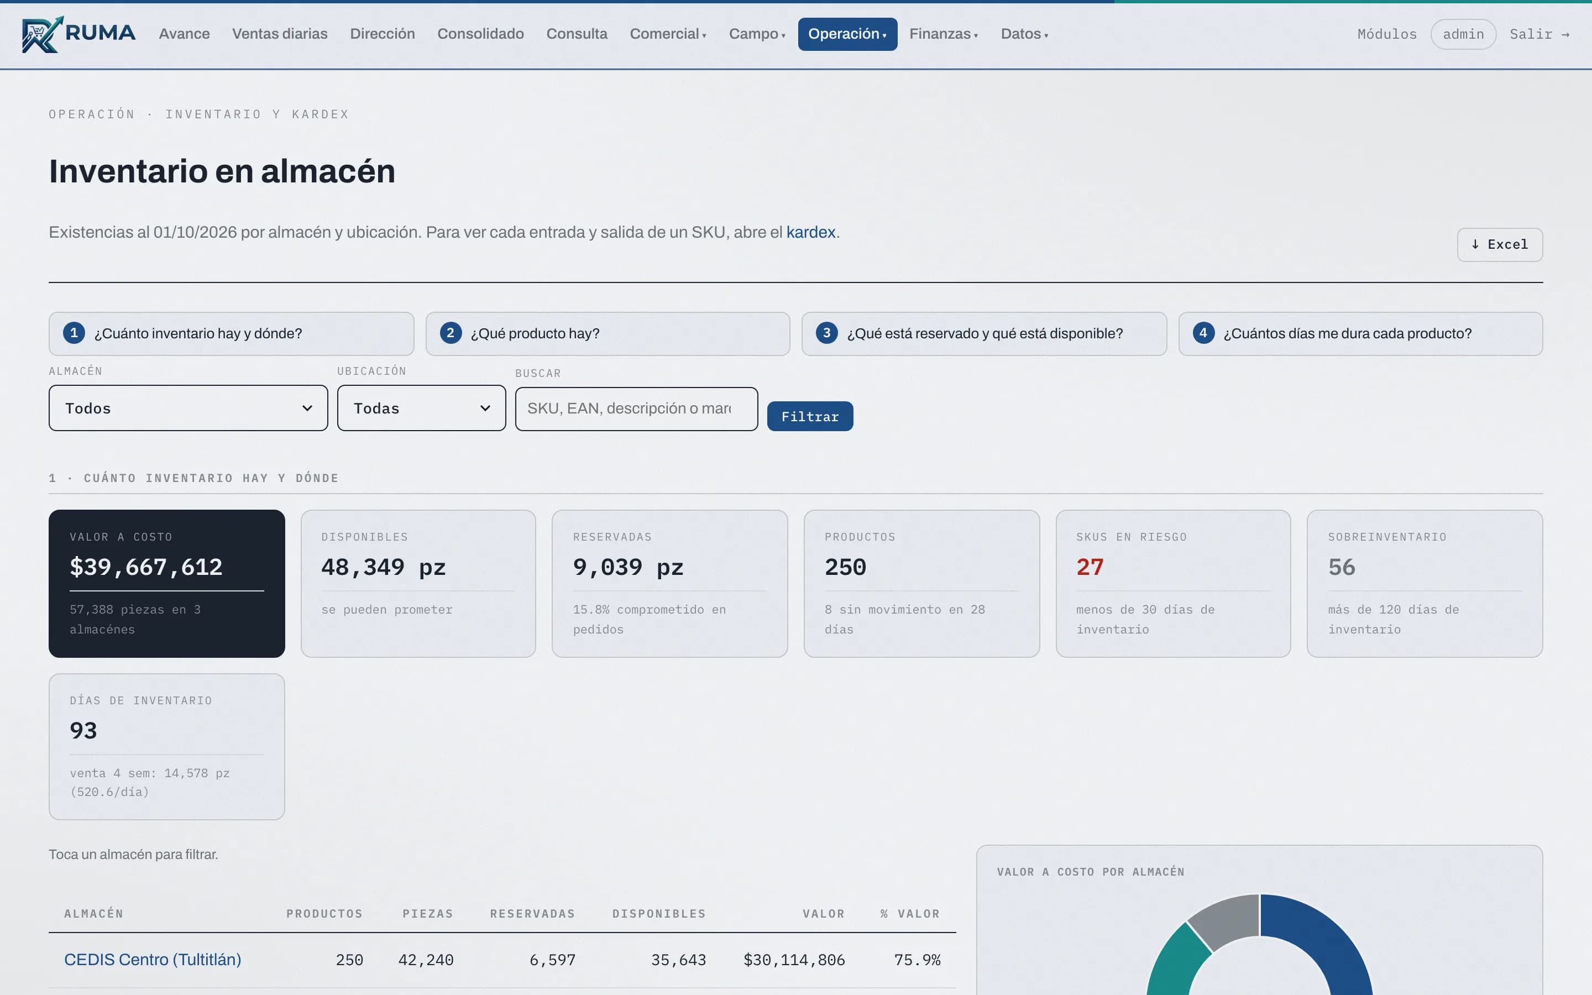Open the Ubicación dropdown set to Todas
Screen dimensions: 1592x995
421,408
